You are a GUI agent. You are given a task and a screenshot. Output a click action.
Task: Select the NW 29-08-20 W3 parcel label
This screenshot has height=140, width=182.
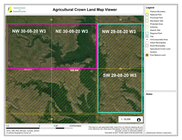[x=119, y=31]
